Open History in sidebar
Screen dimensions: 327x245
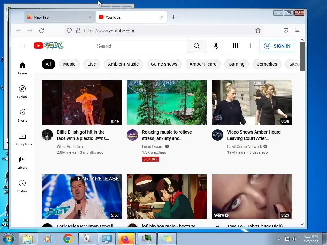(22, 186)
